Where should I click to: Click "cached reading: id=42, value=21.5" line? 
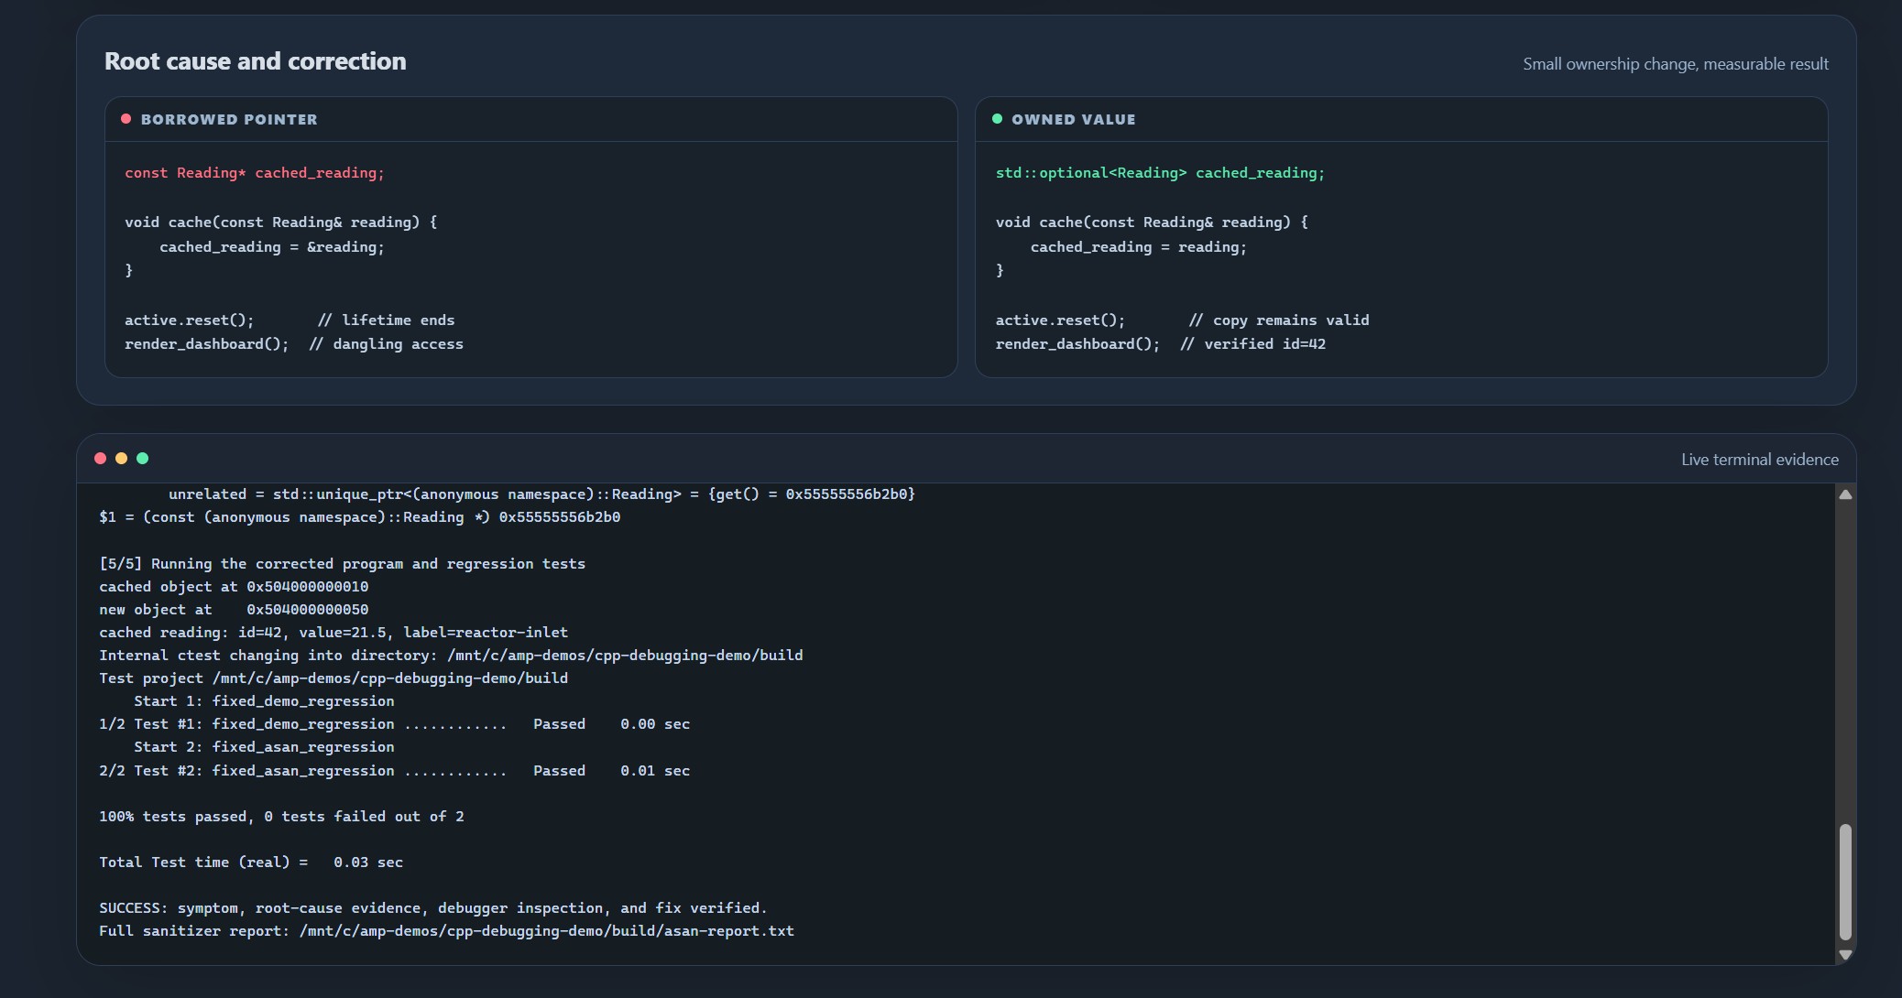tap(333, 633)
